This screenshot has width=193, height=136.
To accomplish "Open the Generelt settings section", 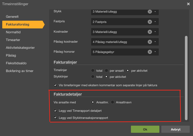I will 12,16.
